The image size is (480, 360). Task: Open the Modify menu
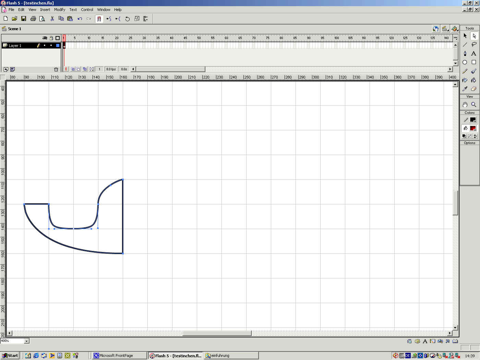(x=59, y=10)
